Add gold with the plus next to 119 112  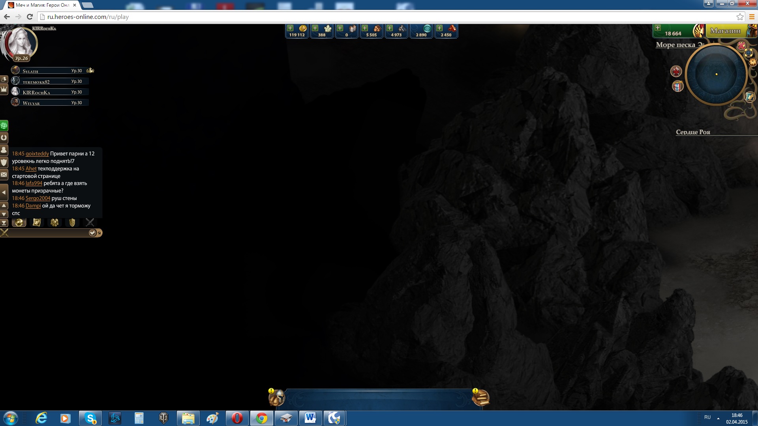[x=290, y=28]
